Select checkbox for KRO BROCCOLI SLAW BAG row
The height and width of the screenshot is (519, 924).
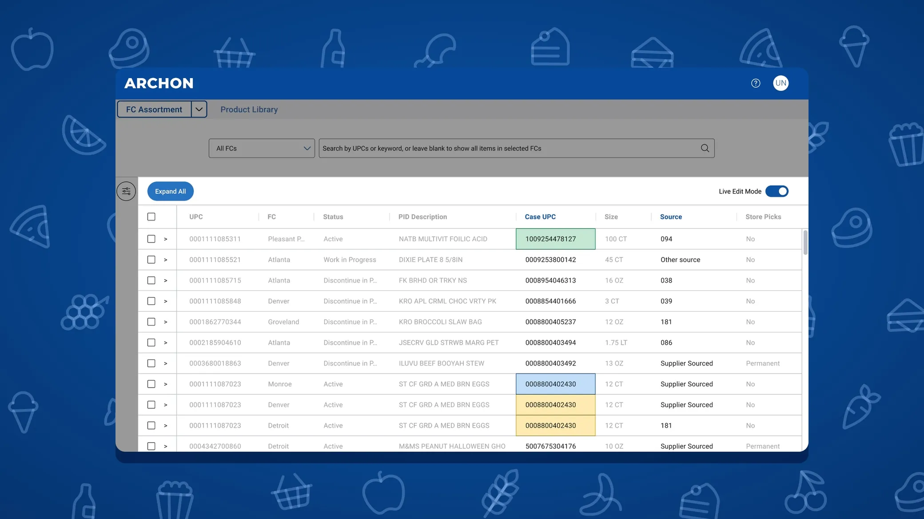tap(151, 322)
